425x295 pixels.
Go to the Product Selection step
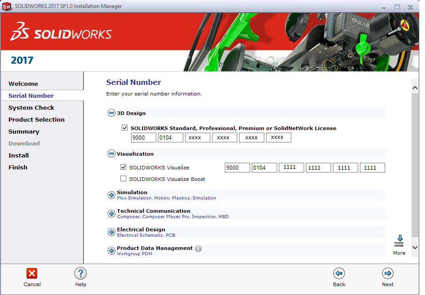tap(36, 119)
